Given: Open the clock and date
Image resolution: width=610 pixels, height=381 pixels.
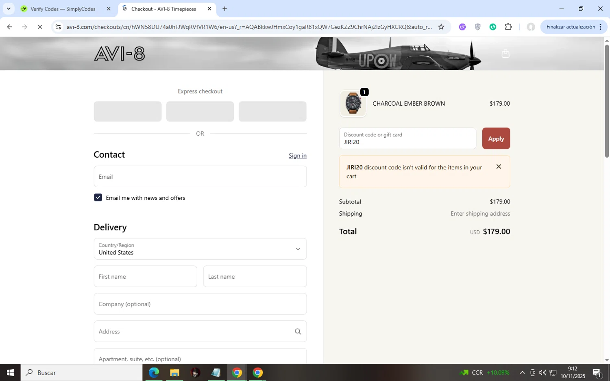Looking at the screenshot, I should click(x=573, y=372).
